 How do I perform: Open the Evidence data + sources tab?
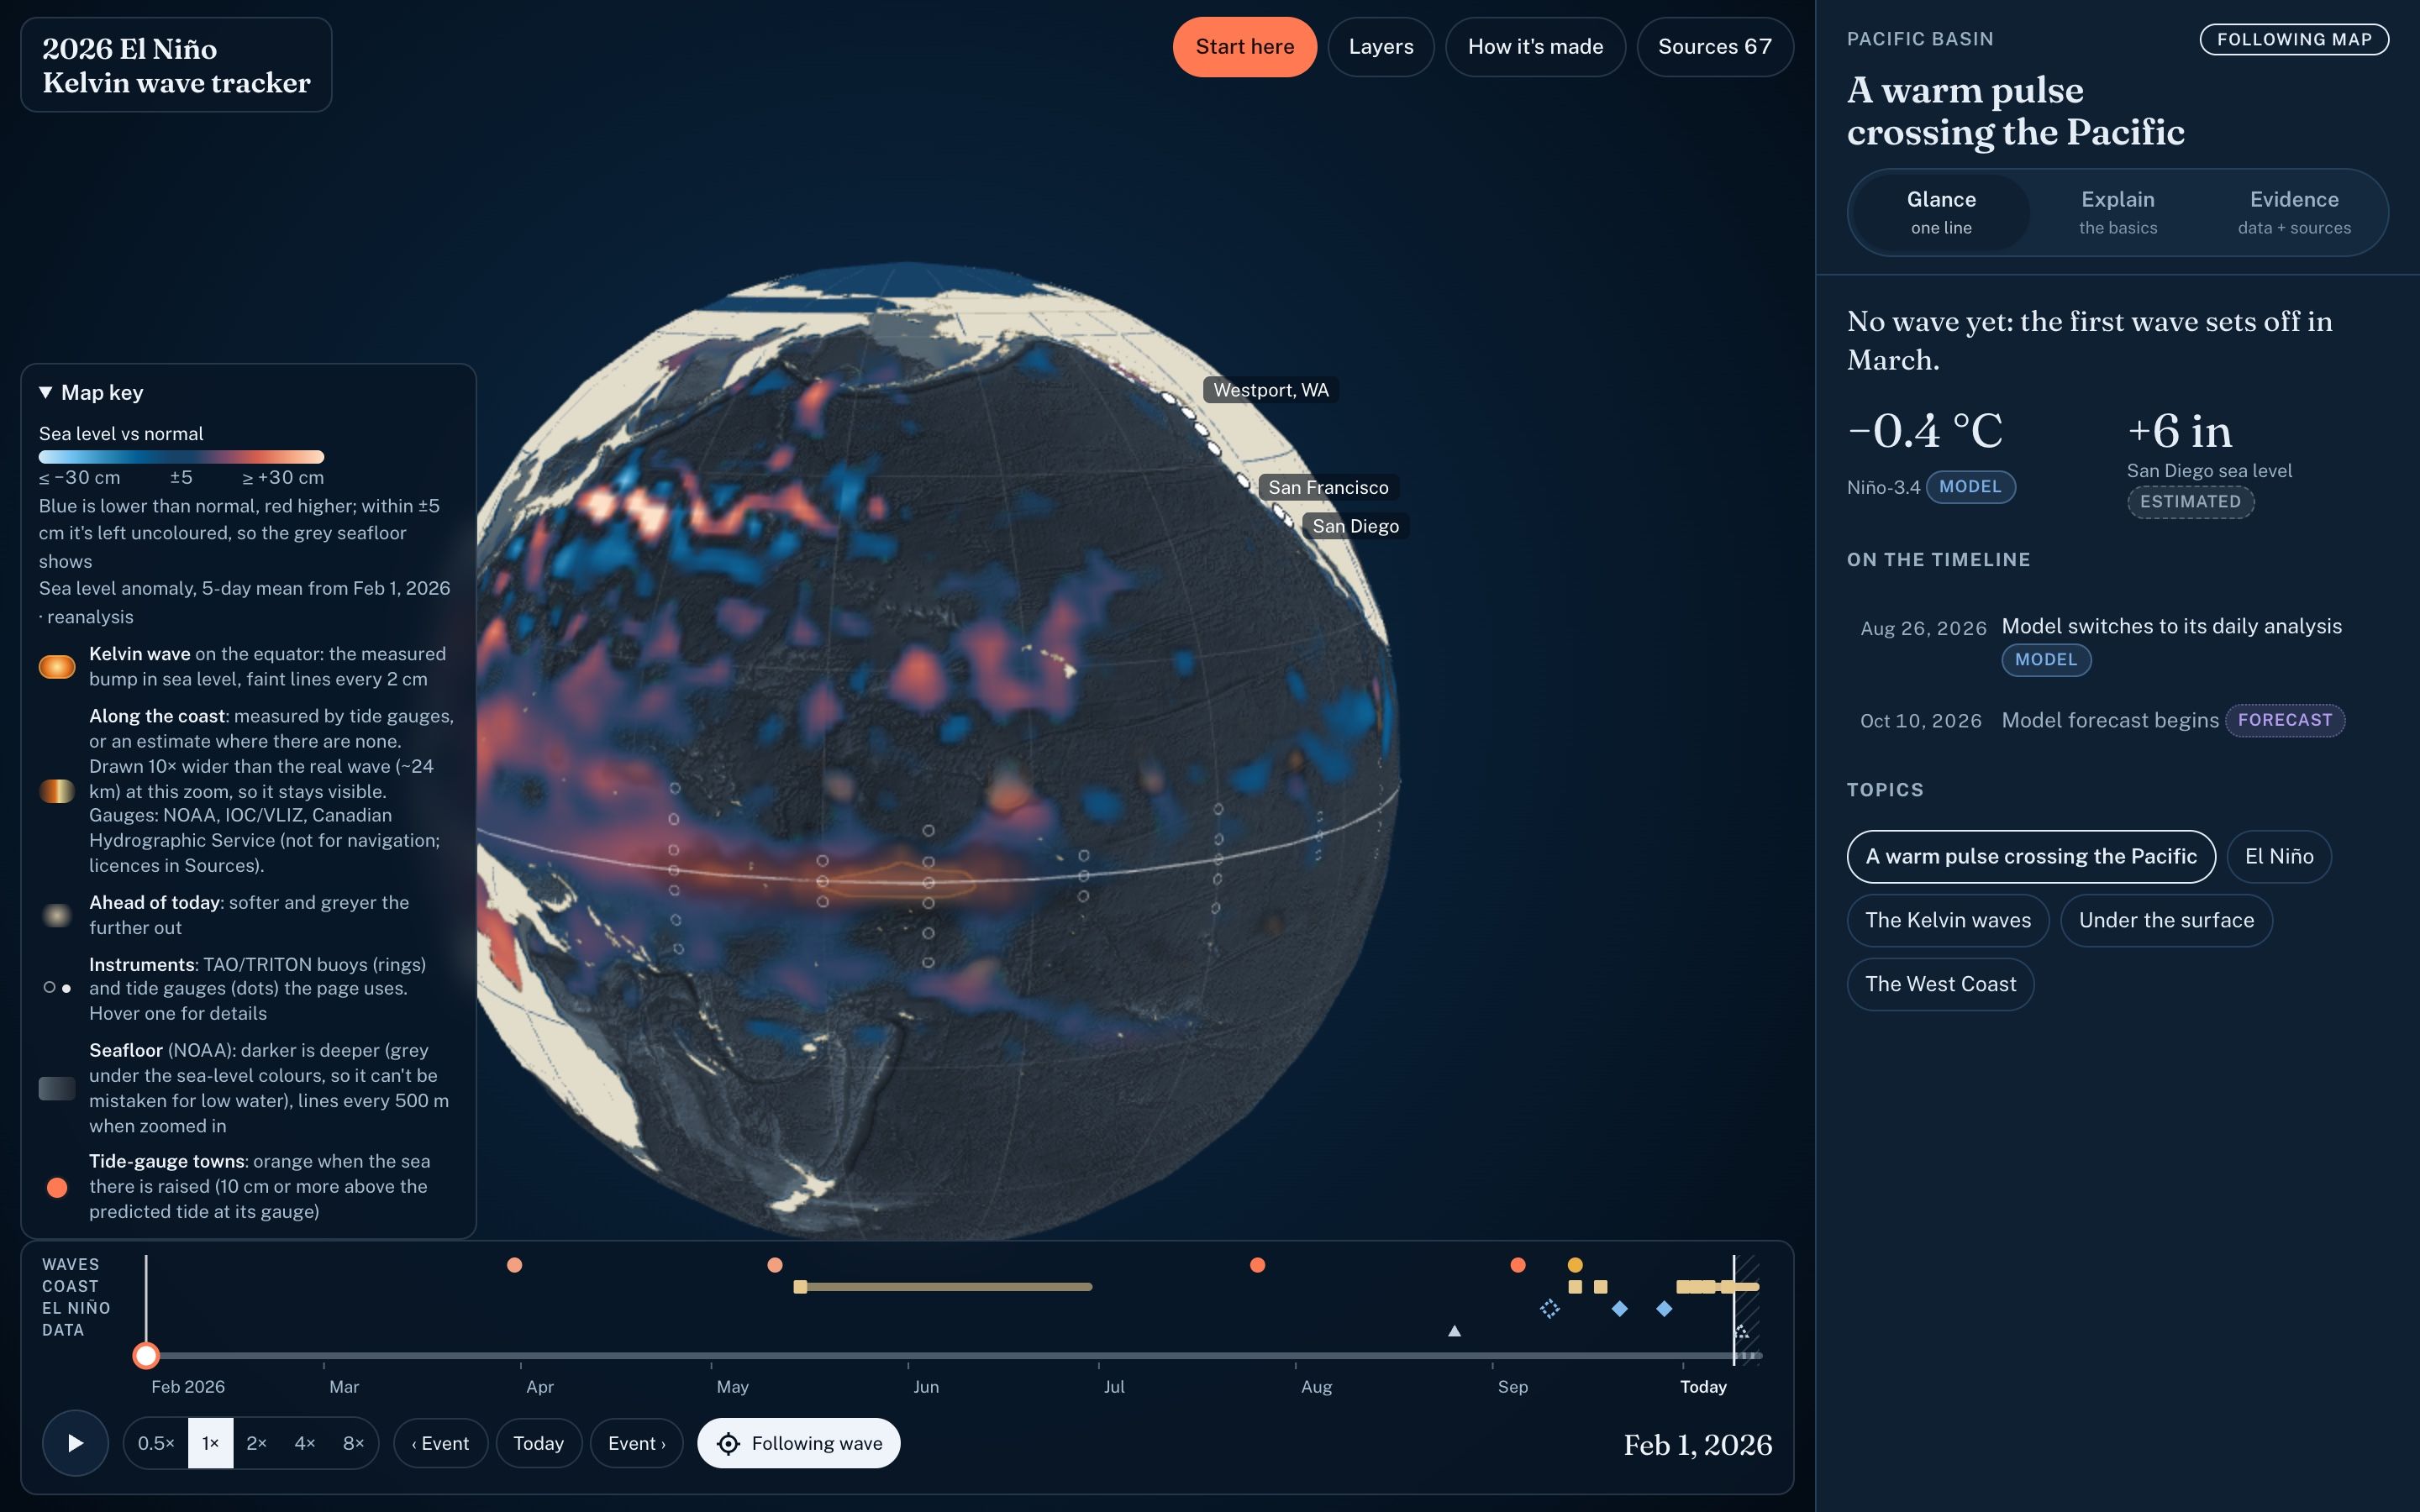pos(2294,213)
